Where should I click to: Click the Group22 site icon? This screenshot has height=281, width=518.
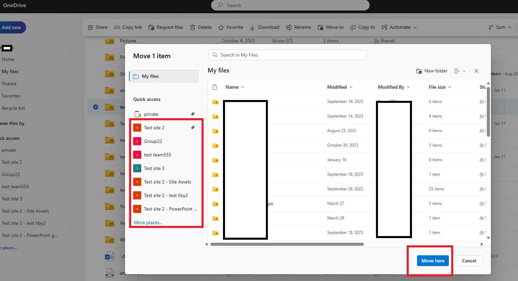coord(137,141)
